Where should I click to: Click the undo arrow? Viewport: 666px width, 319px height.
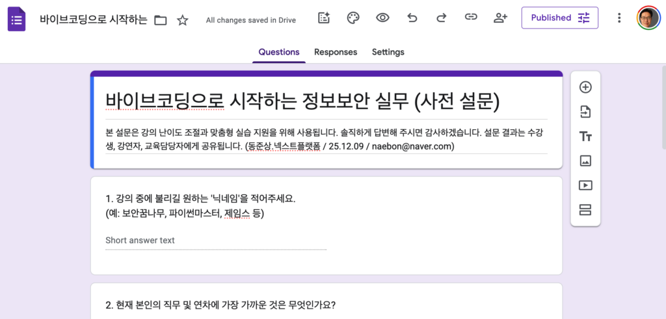click(x=412, y=18)
